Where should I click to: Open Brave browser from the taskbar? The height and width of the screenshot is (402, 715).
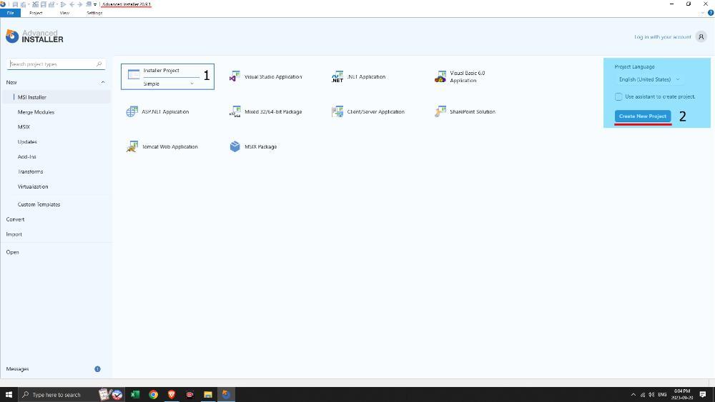pyautogui.click(x=172, y=395)
